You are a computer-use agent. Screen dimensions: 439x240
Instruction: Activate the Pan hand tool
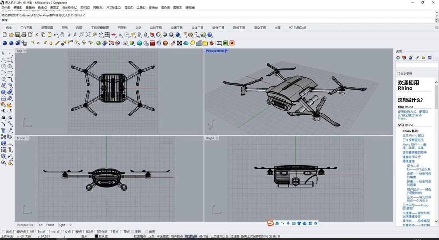pyautogui.click(x=62, y=34)
